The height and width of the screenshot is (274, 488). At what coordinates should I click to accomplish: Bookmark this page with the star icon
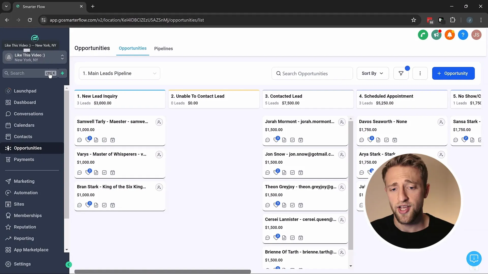coord(414,20)
